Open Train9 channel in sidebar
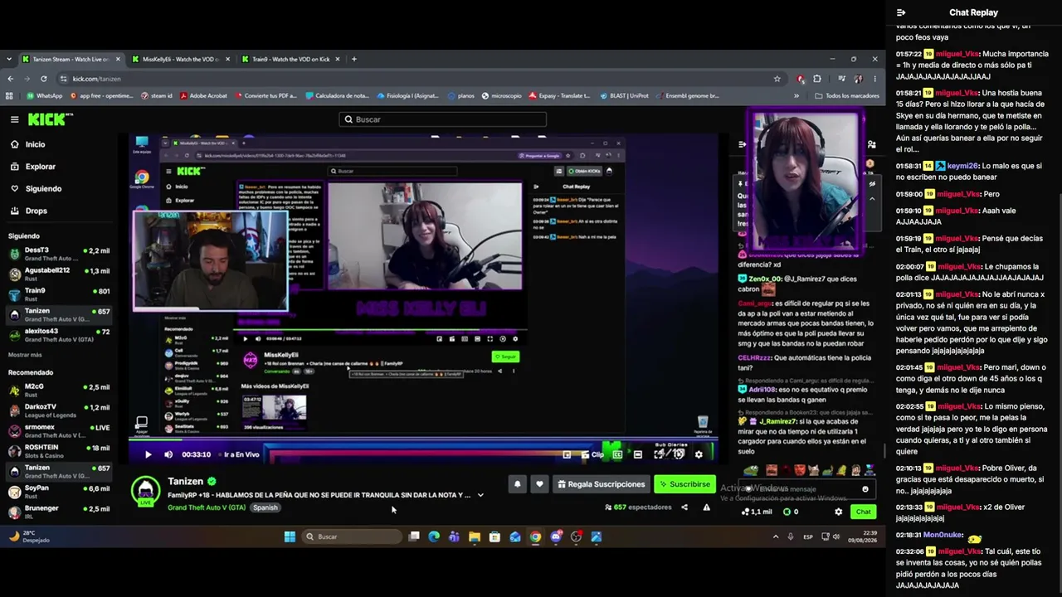The image size is (1062, 597). pyautogui.click(x=58, y=294)
